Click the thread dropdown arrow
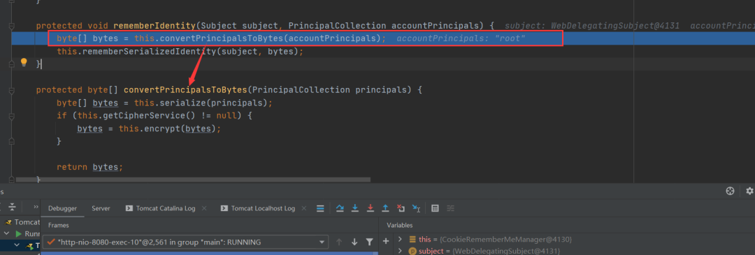 click(x=322, y=242)
